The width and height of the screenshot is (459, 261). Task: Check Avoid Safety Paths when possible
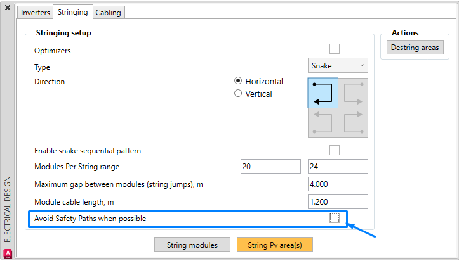pyautogui.click(x=335, y=218)
